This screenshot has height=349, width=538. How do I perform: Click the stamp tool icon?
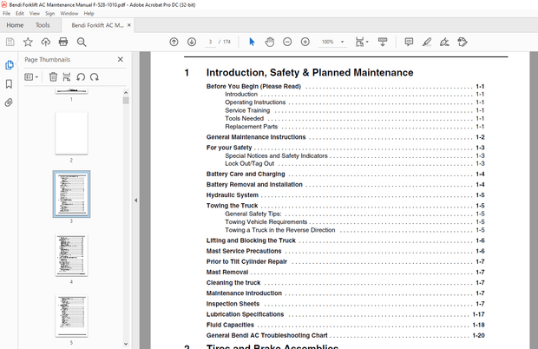click(463, 42)
